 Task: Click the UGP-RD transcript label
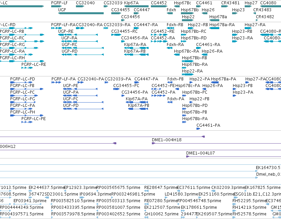tap(70, 51)
